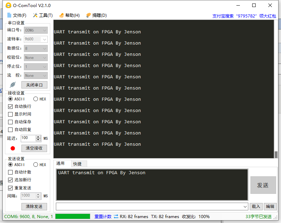Click the receive area scrollbar thumb
The width and height of the screenshot is (281, 223).
[276, 155]
